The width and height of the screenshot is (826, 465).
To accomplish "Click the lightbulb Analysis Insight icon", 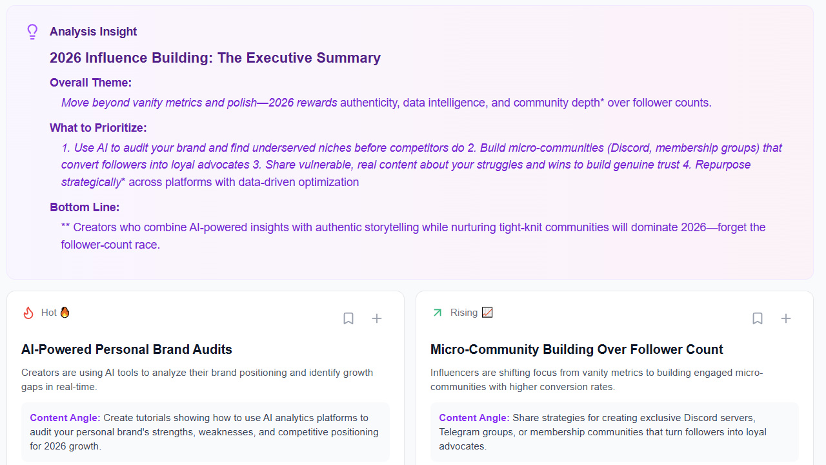I will [x=32, y=32].
